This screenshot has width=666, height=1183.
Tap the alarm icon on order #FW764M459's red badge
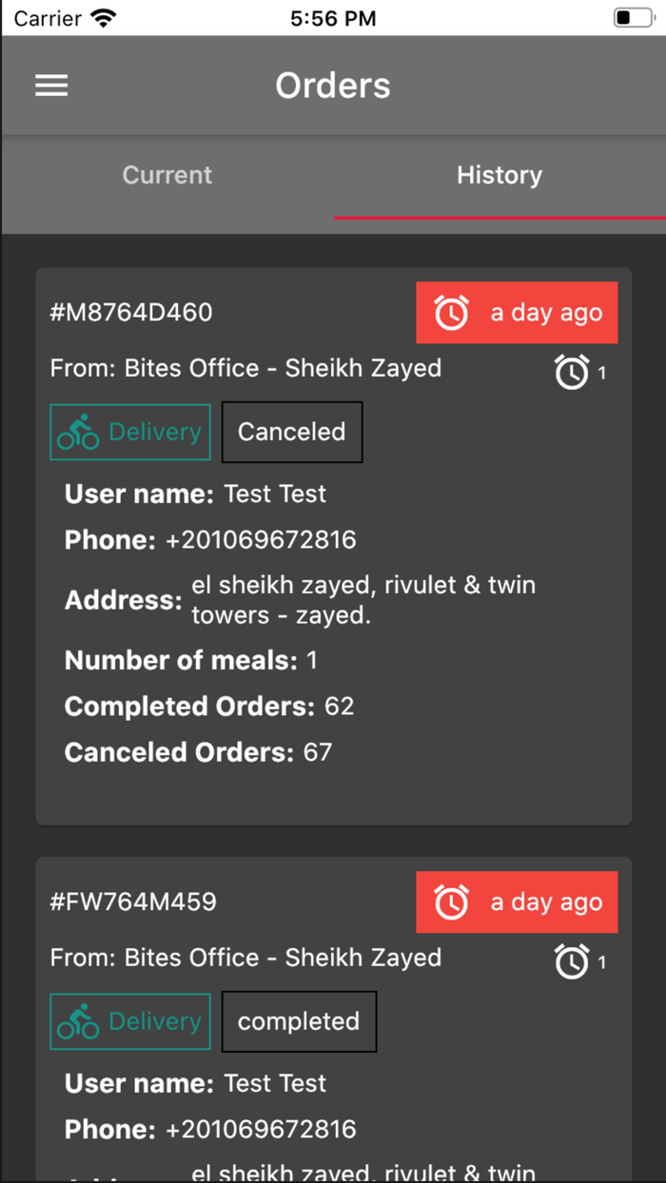(x=451, y=902)
